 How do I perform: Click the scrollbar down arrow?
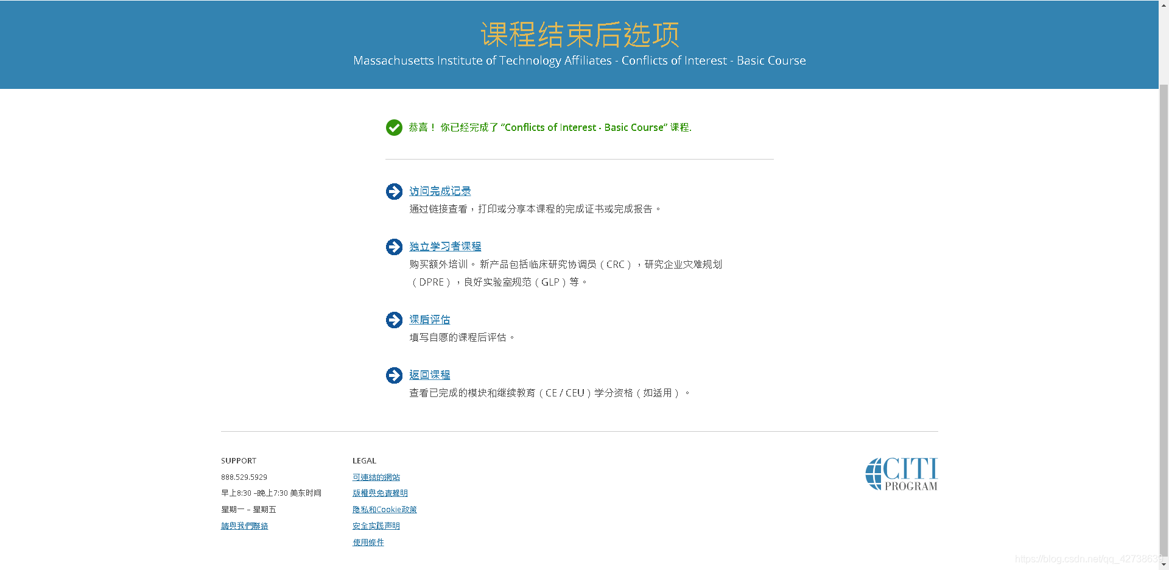(1164, 565)
